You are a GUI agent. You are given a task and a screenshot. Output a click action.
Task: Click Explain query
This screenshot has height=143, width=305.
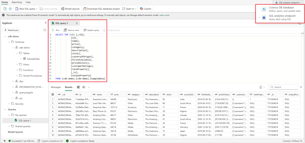click(x=91, y=30)
